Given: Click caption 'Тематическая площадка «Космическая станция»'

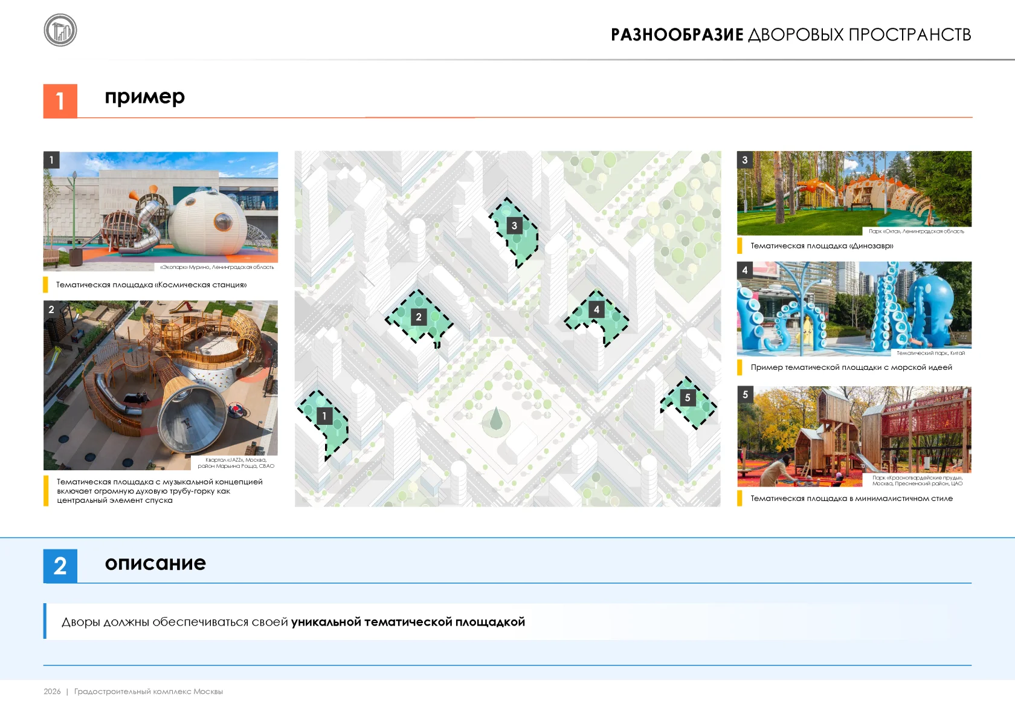Looking at the screenshot, I should point(152,285).
